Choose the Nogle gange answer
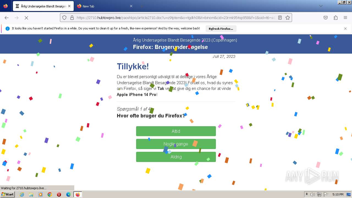 [176, 144]
